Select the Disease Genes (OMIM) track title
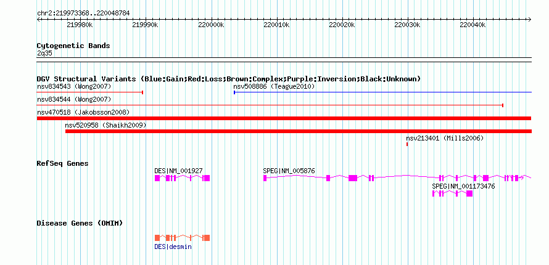The height and width of the screenshot is (265, 549). [x=80, y=223]
